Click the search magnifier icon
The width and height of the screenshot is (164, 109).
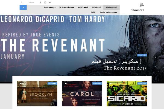pyautogui.click(x=22, y=2)
